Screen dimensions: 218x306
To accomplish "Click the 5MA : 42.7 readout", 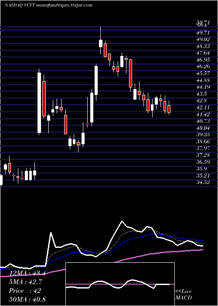I will (x=25, y=282).
